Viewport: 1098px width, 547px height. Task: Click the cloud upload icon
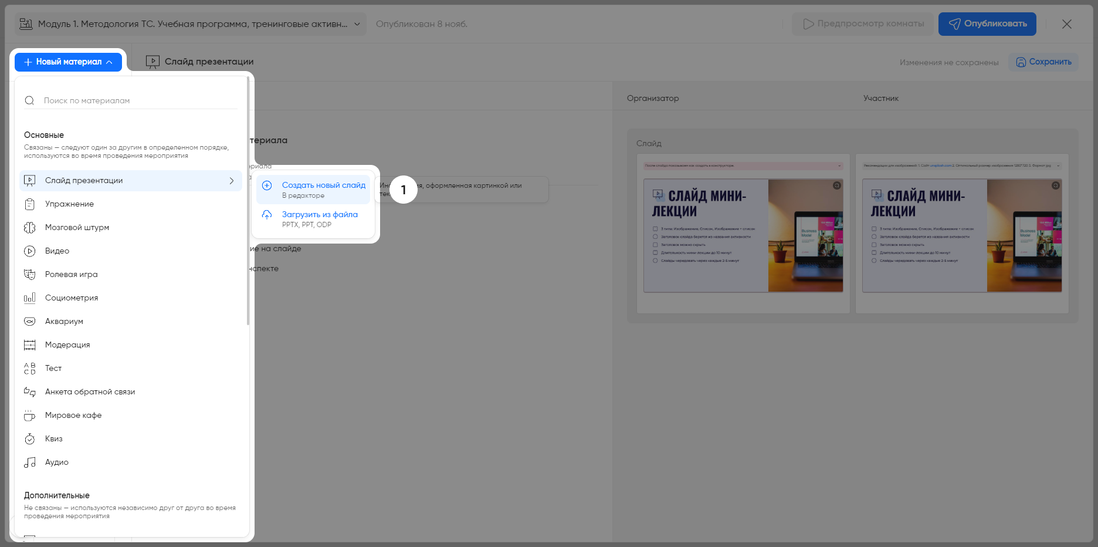coord(267,215)
